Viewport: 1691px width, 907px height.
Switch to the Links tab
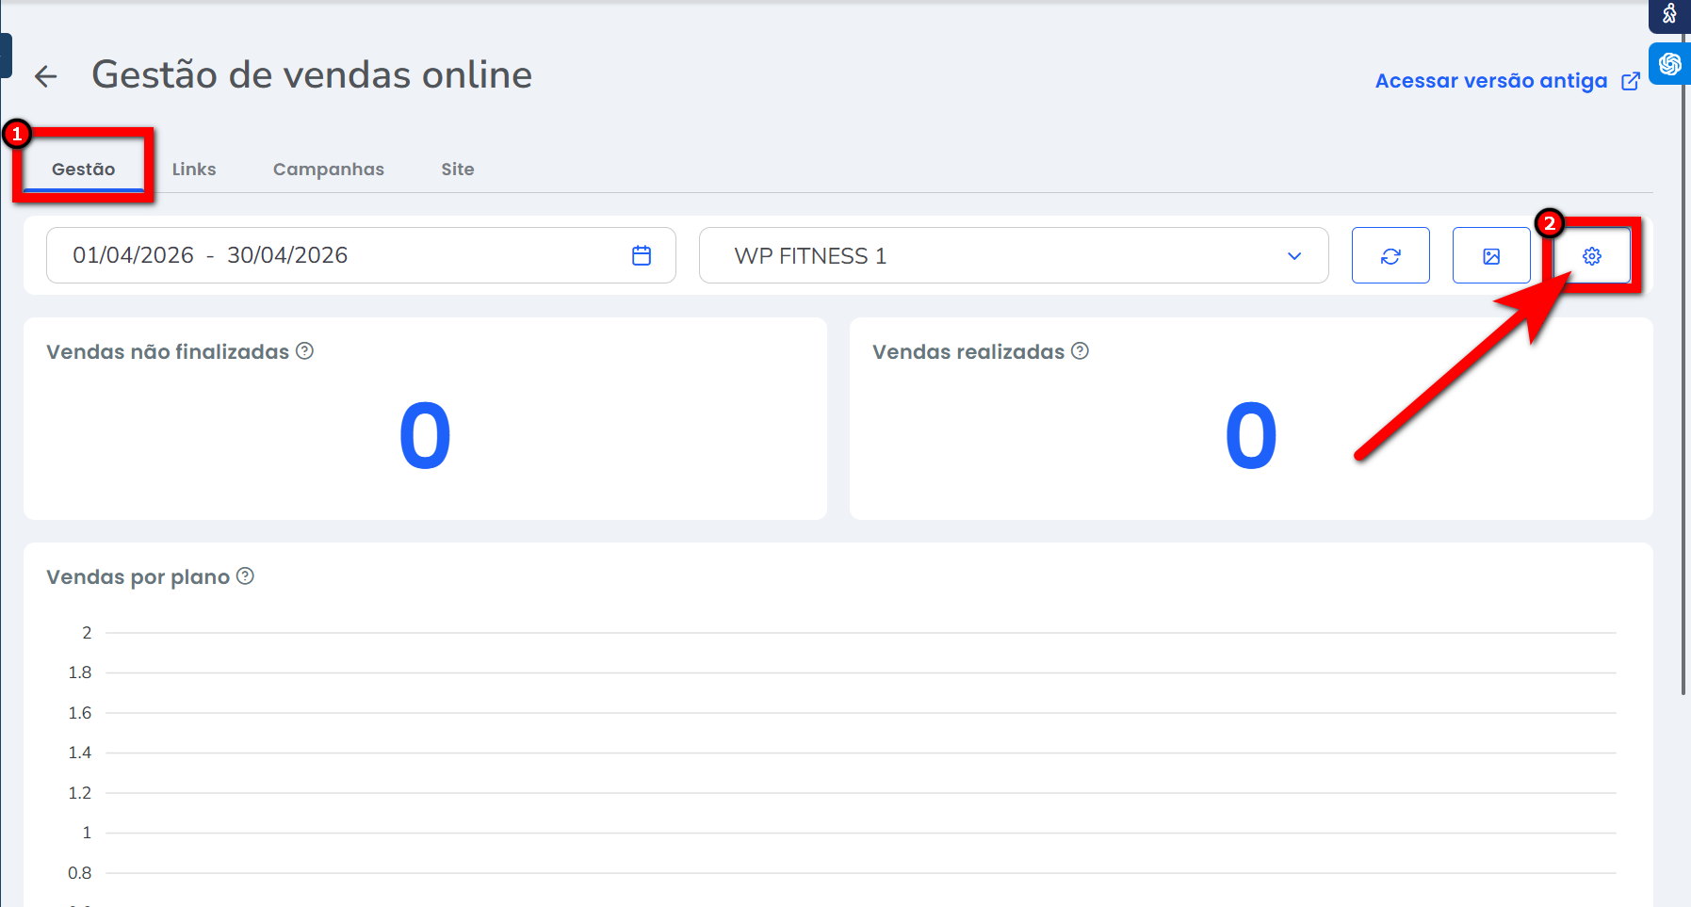click(x=194, y=170)
